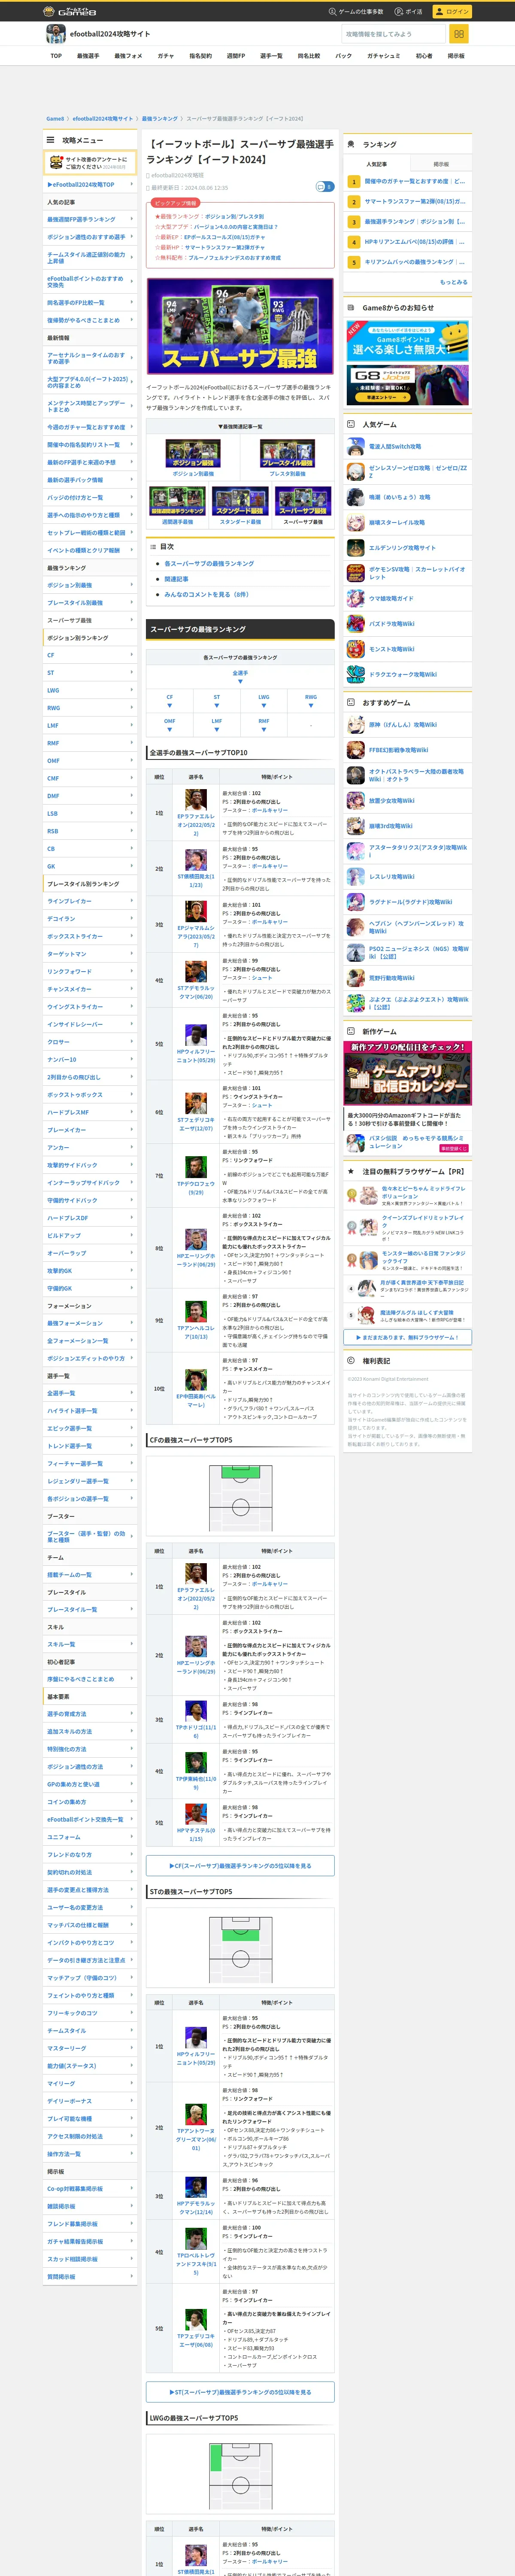Screen dimensions: 515x2576
Task: Switch to the 掲示板 ranking tab
Action: pyautogui.click(x=441, y=164)
